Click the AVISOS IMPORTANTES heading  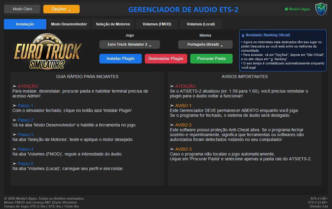(x=244, y=77)
